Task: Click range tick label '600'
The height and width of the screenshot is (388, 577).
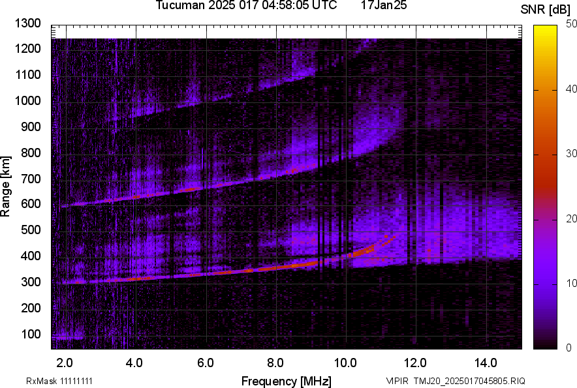Action: coord(31,203)
